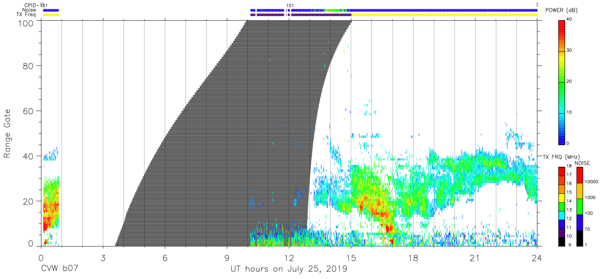
Task: Click the 30 dB label on the power scale
Action: point(570,51)
